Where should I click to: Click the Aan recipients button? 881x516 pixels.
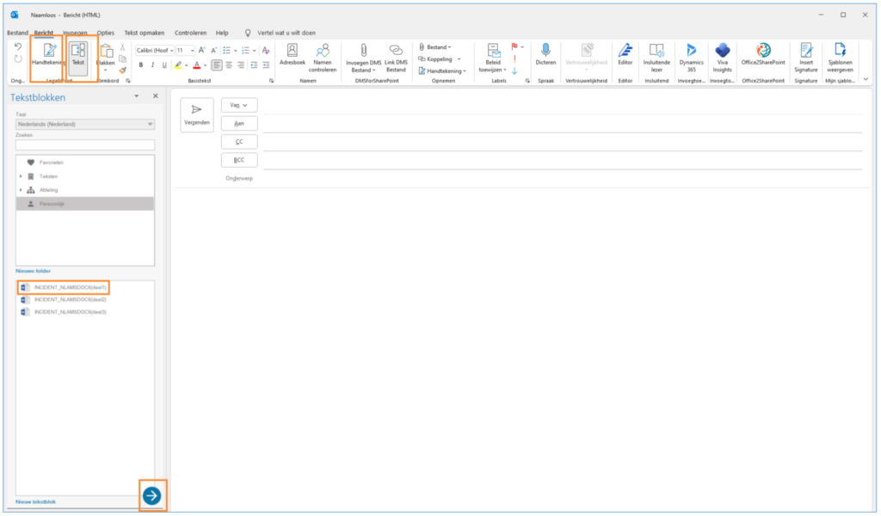coord(239,123)
